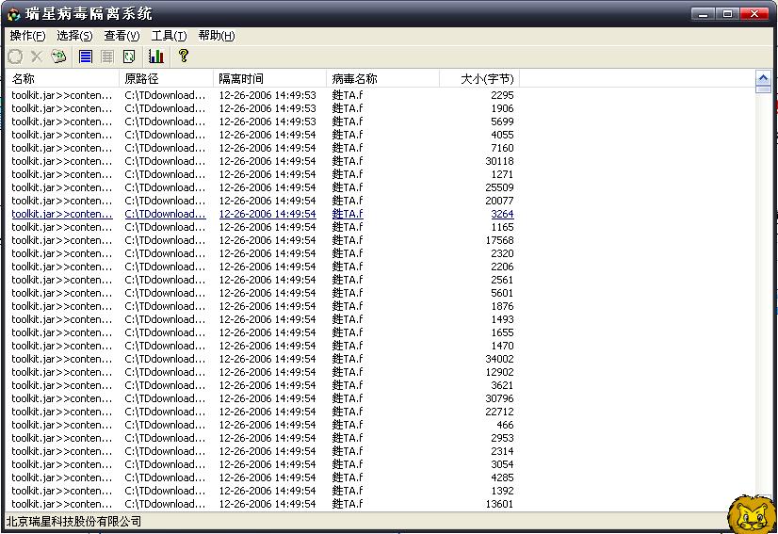This screenshot has width=778, height=534.
Task: Click the grey X delete toolbar icon
Action: click(x=36, y=57)
